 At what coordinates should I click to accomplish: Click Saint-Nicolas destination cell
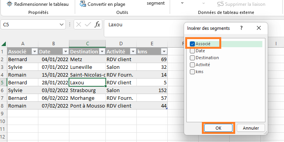coord(88,75)
